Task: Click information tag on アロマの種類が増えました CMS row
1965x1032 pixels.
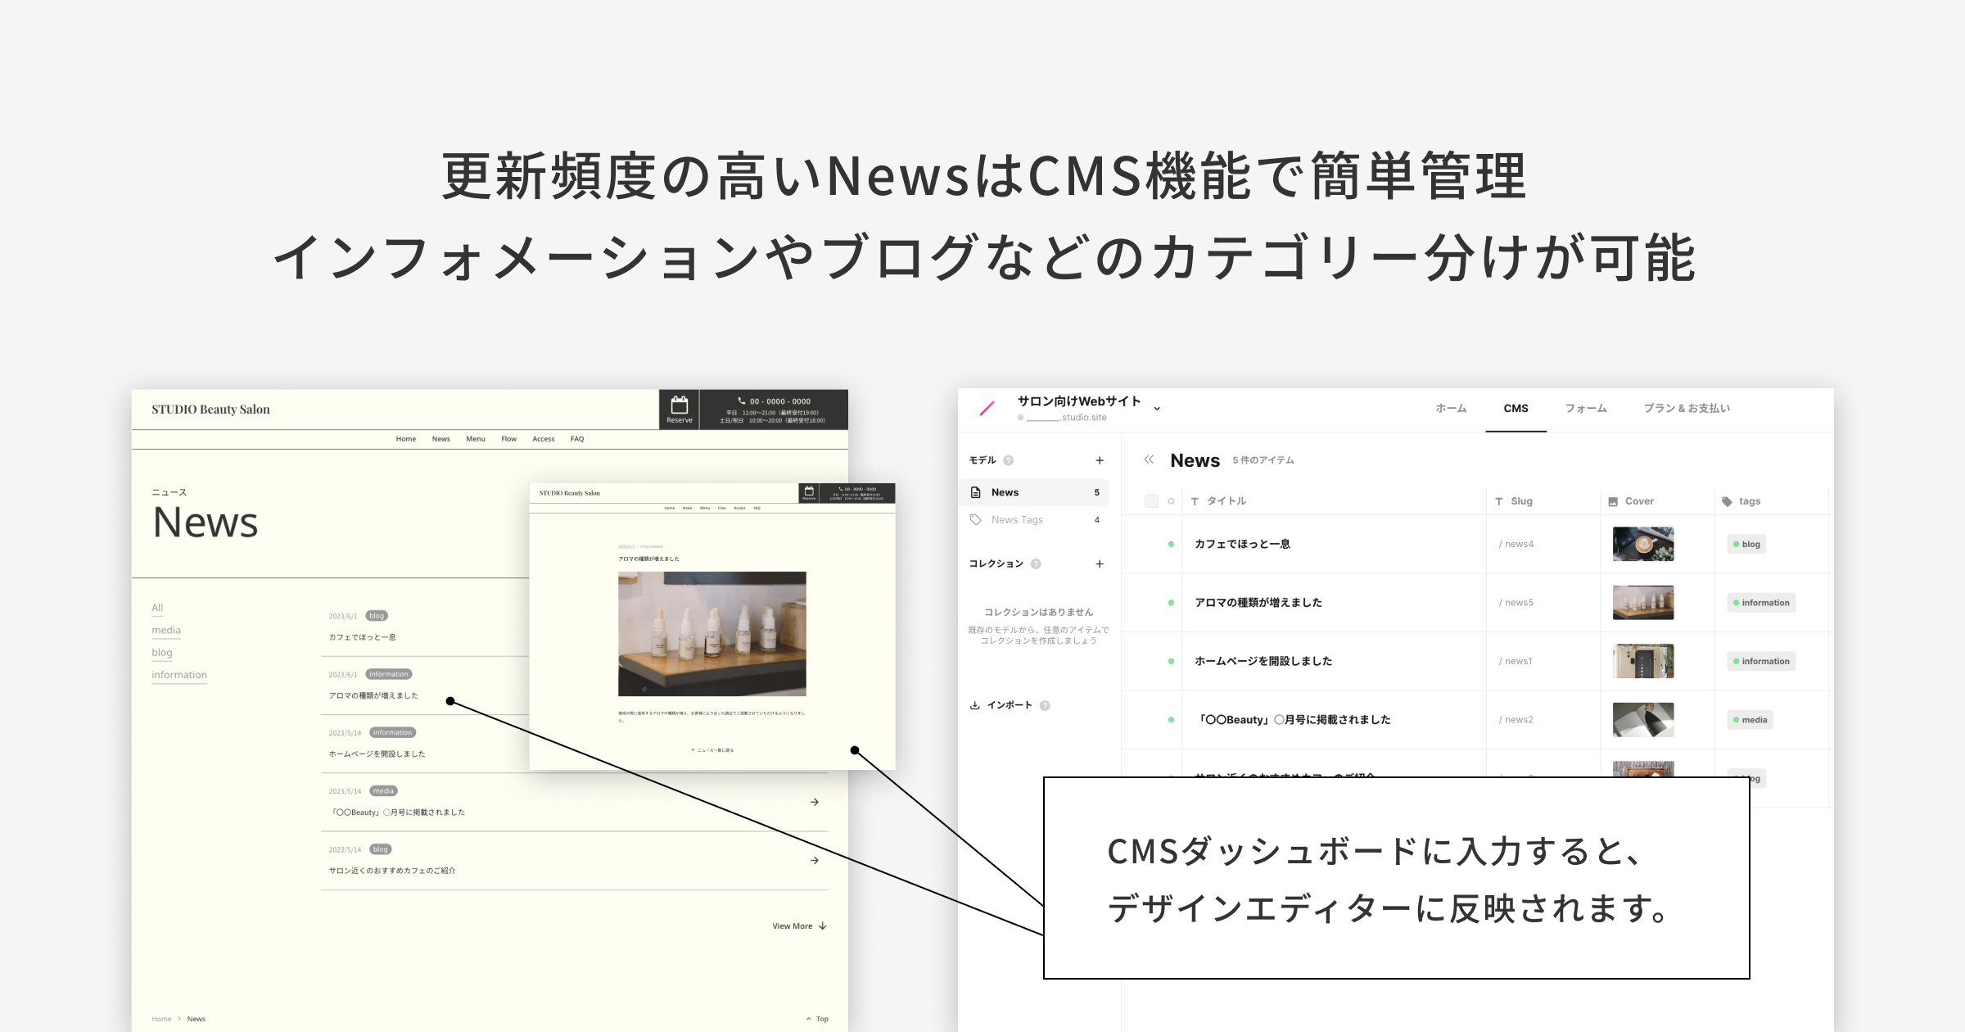Action: [x=1761, y=603]
